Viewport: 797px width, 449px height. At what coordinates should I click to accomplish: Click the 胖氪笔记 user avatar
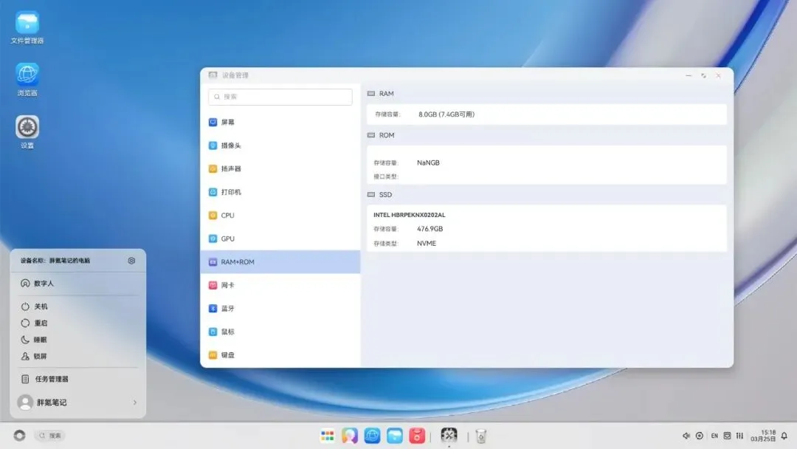coord(25,402)
